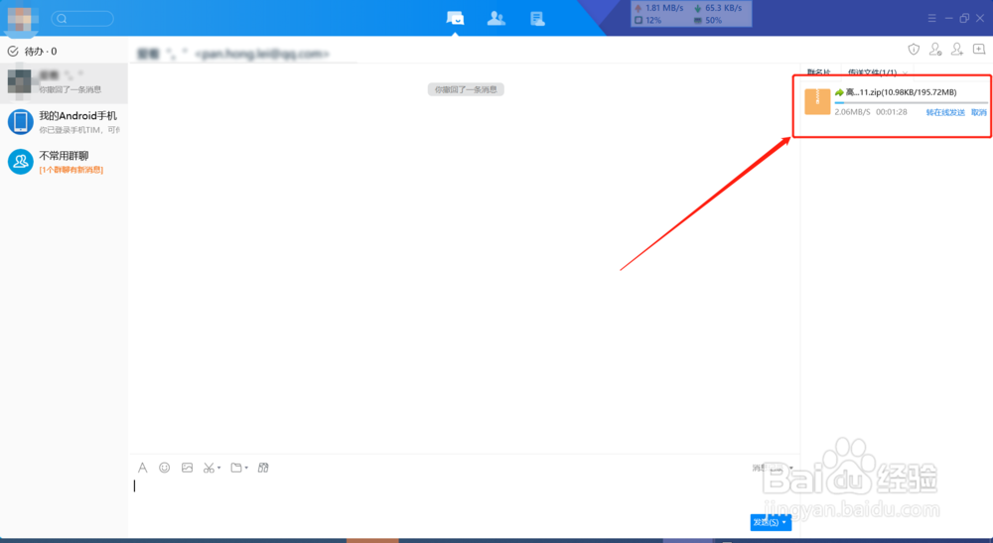Open the 我的Android手机 conversation
This screenshot has height=543, width=993.
[64, 122]
